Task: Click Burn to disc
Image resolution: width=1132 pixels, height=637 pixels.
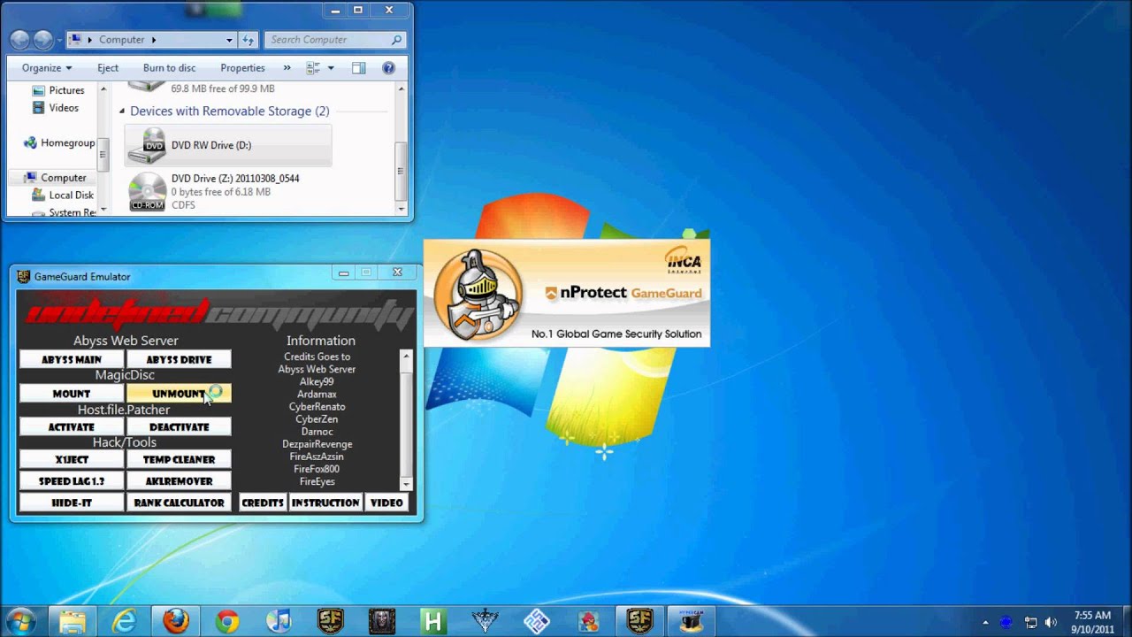Action: [169, 68]
